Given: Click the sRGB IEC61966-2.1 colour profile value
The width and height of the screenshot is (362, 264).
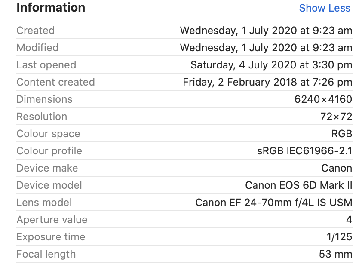Looking at the screenshot, I should pyautogui.click(x=304, y=151).
